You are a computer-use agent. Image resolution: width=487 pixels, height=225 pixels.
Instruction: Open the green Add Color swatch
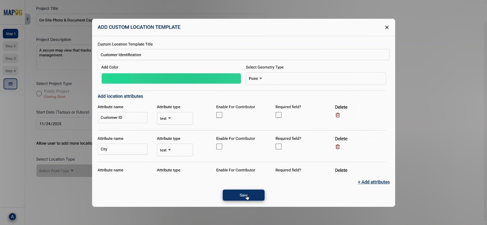point(171,78)
